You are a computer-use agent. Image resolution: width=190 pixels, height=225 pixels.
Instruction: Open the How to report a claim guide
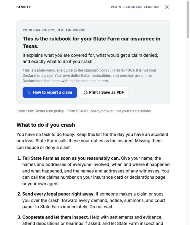(x=50, y=92)
